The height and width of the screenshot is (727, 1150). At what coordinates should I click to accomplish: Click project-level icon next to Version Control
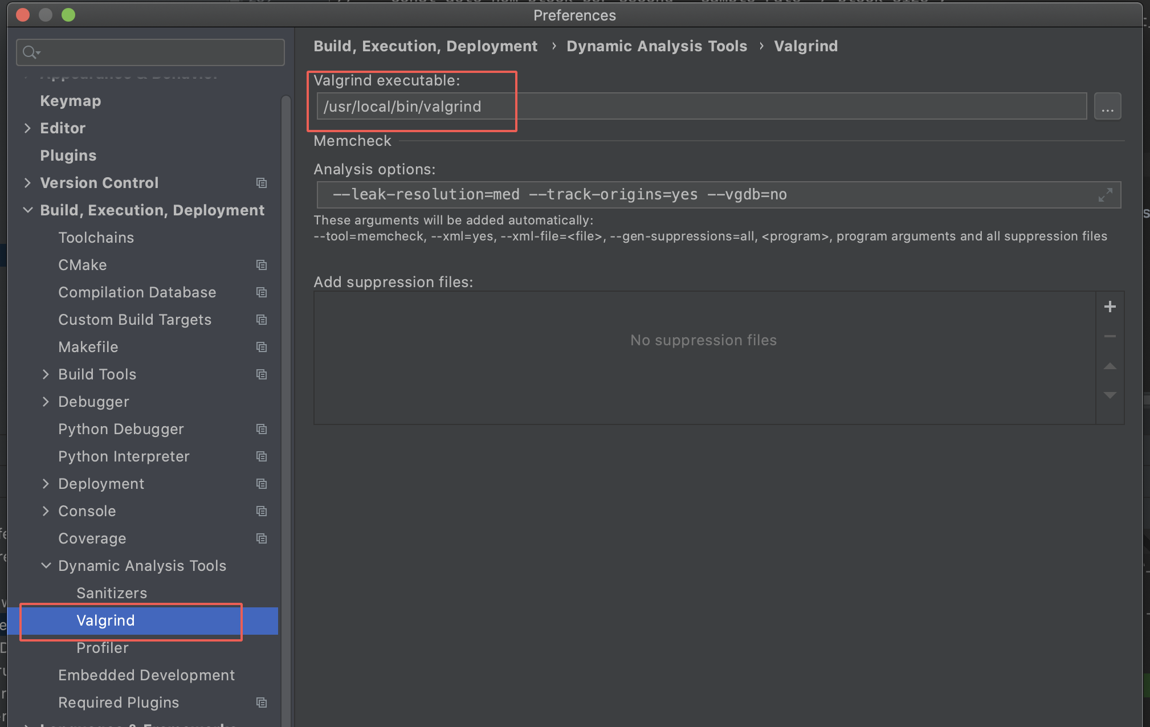tap(262, 183)
